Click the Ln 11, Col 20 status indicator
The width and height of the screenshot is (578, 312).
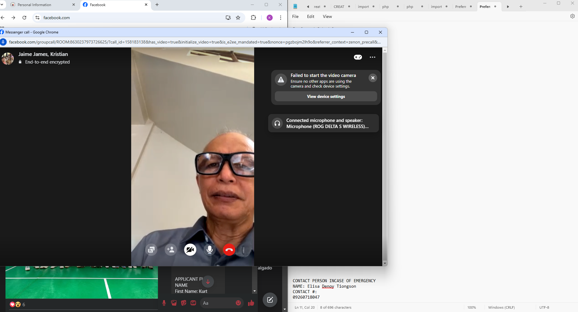tap(305, 307)
